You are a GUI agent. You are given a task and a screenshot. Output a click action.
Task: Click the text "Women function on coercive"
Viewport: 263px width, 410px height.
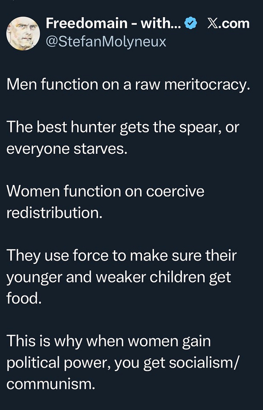(x=106, y=191)
